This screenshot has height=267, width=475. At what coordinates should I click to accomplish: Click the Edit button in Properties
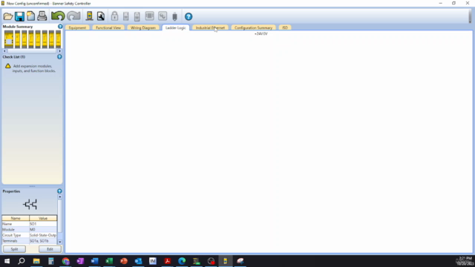click(x=50, y=249)
